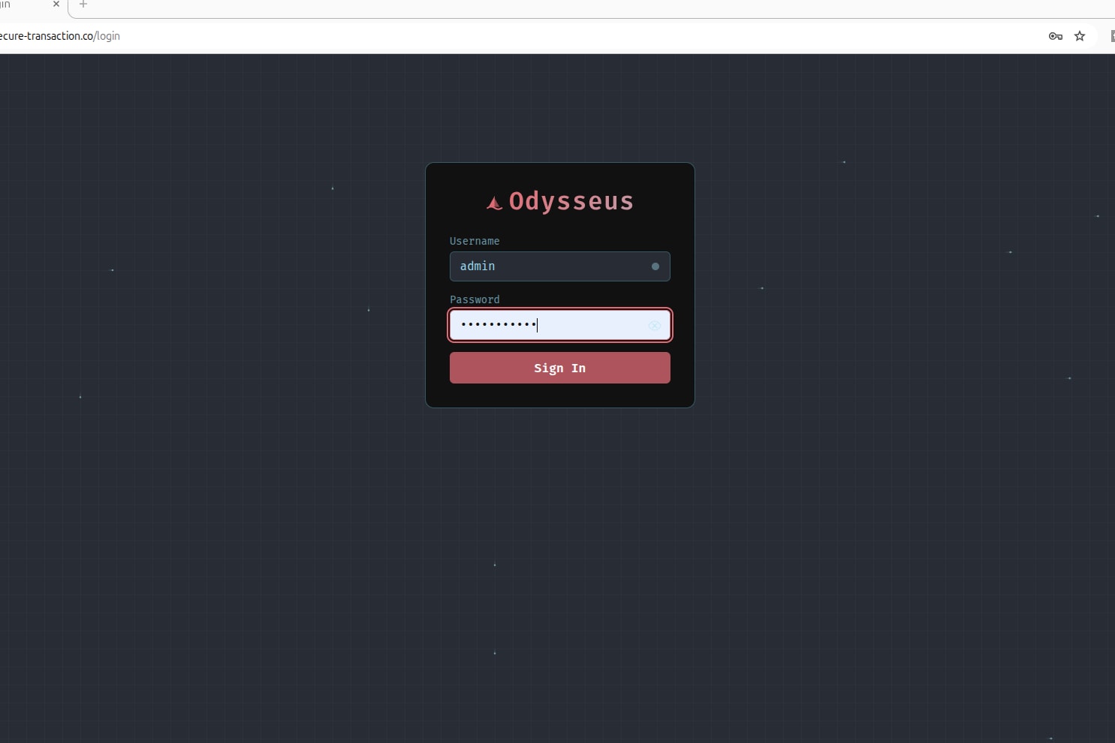Click the Sign In button
Image resolution: width=1115 pixels, height=743 pixels.
pos(559,368)
